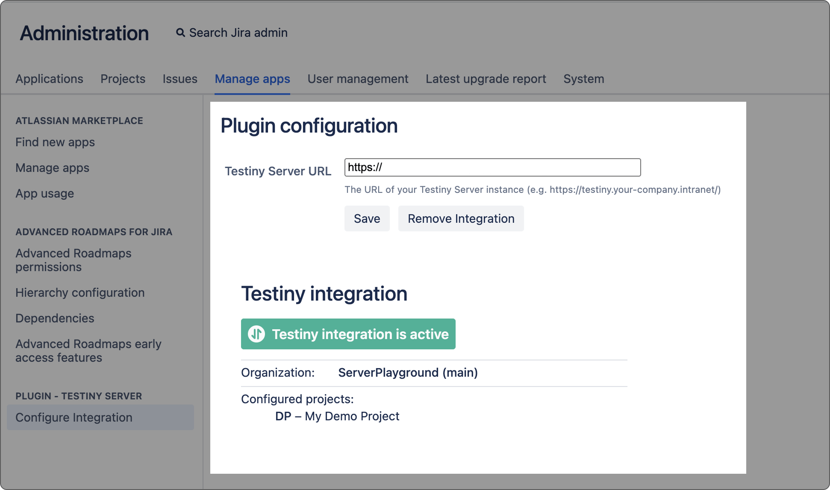Switch to the Projects tab
Image resolution: width=830 pixels, height=490 pixels.
click(x=123, y=79)
